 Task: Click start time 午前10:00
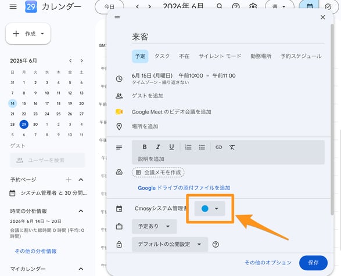191,75
